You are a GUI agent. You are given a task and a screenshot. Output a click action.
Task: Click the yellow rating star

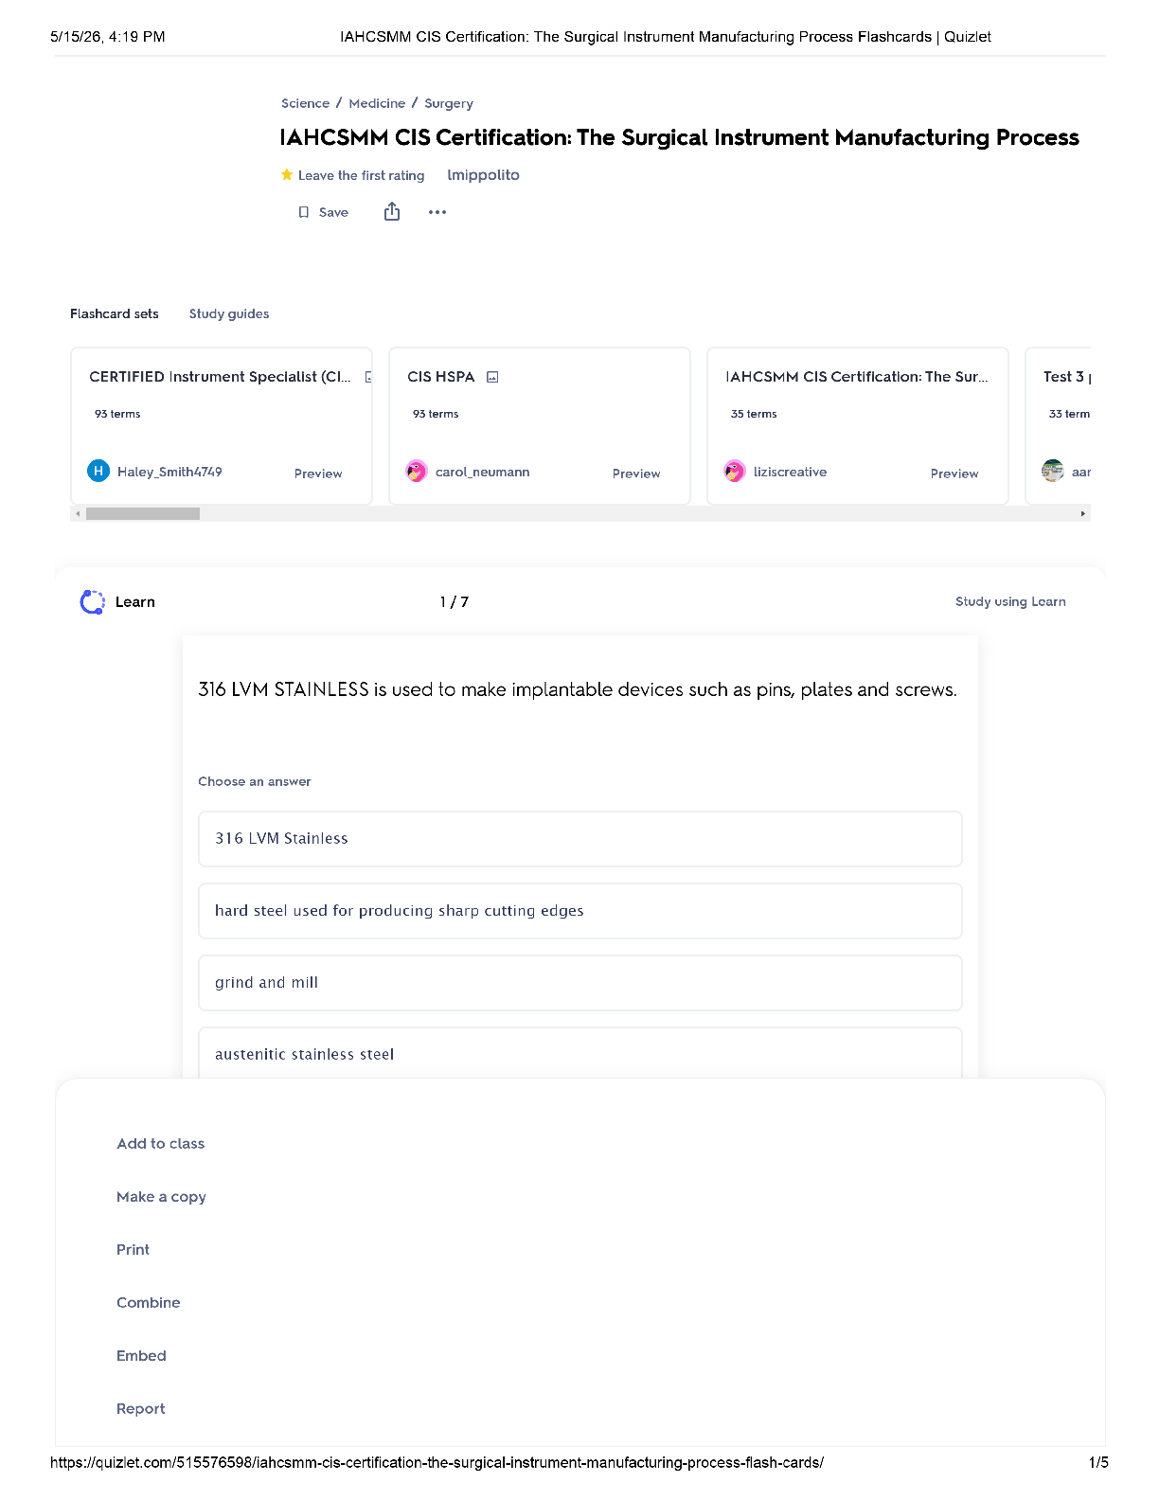click(287, 174)
